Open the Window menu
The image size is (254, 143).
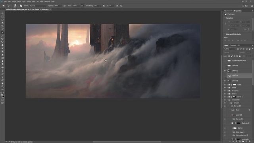pyautogui.click(x=47, y=2)
